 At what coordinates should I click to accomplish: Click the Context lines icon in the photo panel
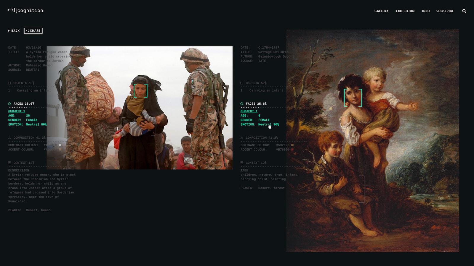click(9, 163)
